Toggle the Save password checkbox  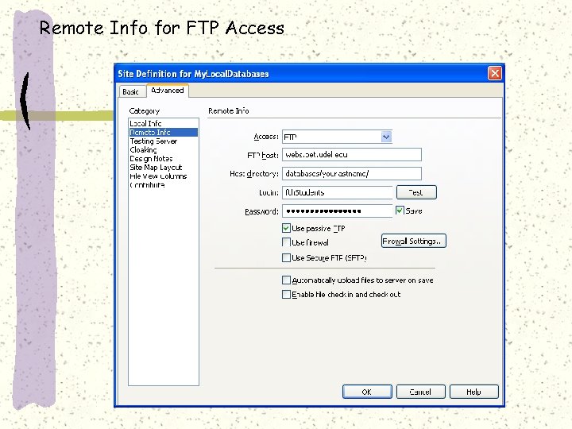coord(400,211)
